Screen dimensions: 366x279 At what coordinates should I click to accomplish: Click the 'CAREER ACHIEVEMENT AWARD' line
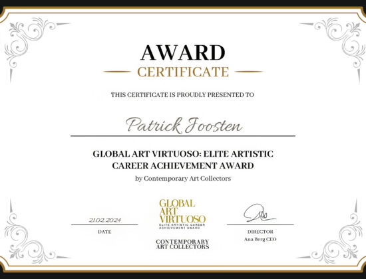pyautogui.click(x=183, y=165)
